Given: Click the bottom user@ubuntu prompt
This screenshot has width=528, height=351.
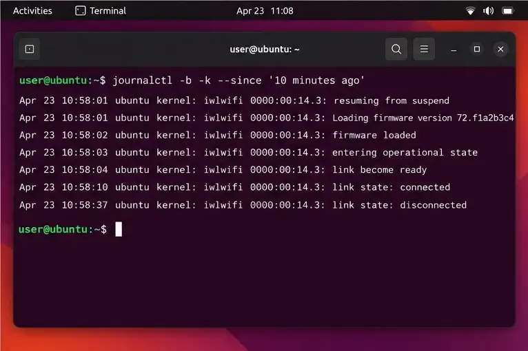Looking at the screenshot, I should tap(62, 229).
